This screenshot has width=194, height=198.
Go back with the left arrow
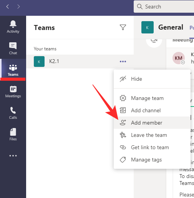tap(8, 7)
